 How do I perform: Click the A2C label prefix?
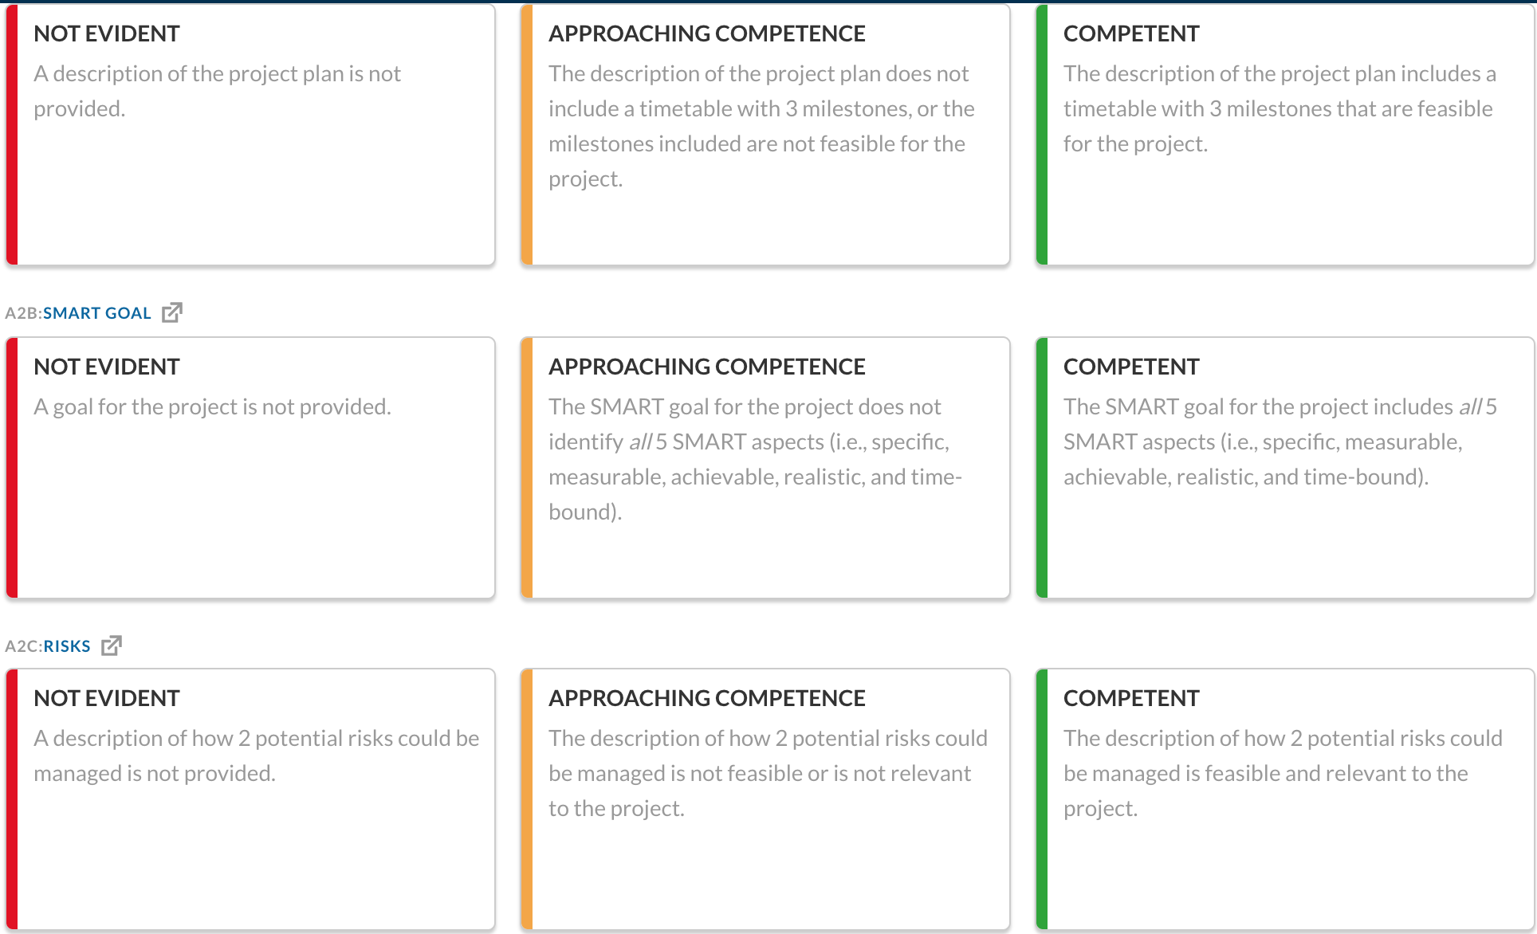click(x=23, y=646)
